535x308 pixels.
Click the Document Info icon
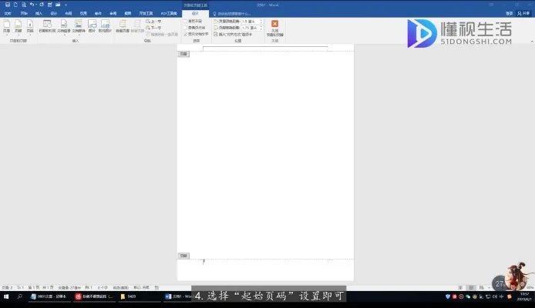64,25
